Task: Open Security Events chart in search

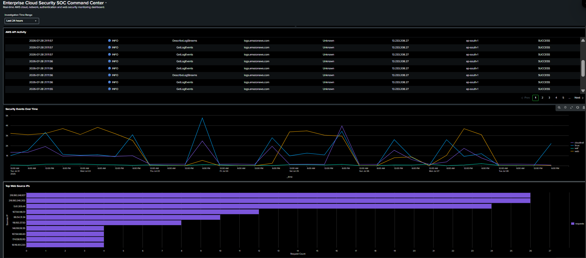Action: pos(559,107)
